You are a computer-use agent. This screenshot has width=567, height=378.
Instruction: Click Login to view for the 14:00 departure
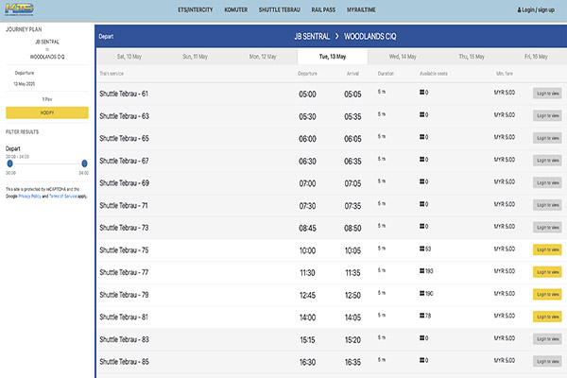(x=547, y=316)
